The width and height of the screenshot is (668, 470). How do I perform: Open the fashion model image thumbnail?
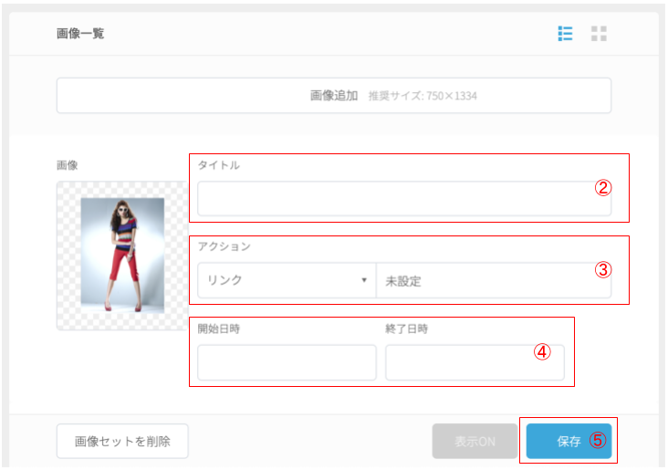(122, 256)
